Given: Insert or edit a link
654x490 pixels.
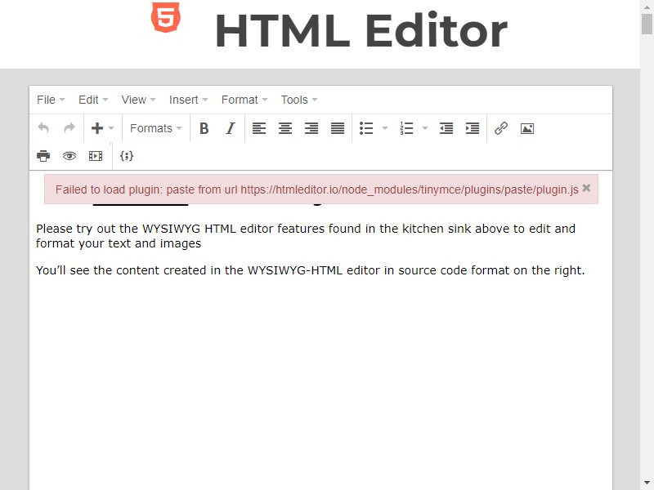Looking at the screenshot, I should point(501,128).
